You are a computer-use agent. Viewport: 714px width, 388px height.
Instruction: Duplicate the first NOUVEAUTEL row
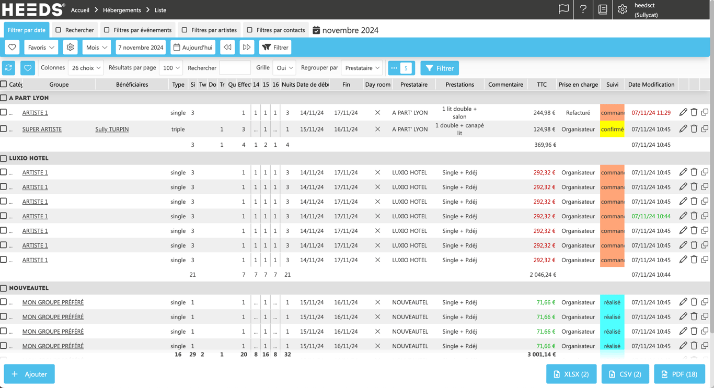(705, 302)
